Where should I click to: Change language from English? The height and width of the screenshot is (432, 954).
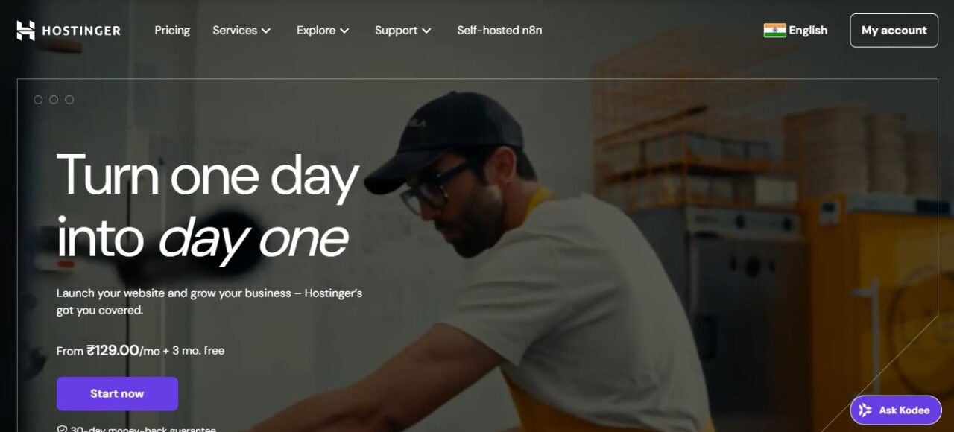coord(795,31)
